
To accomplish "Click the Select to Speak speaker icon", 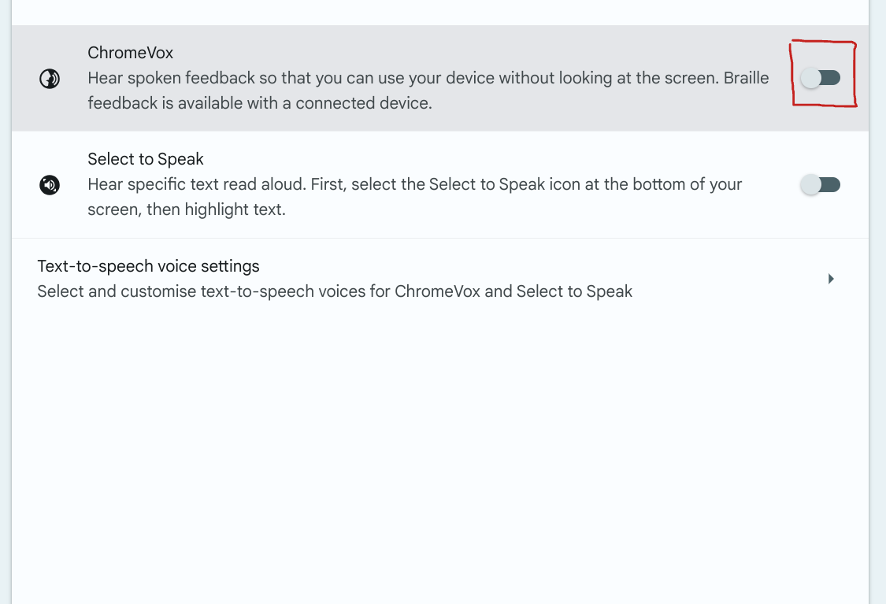I will tap(50, 185).
